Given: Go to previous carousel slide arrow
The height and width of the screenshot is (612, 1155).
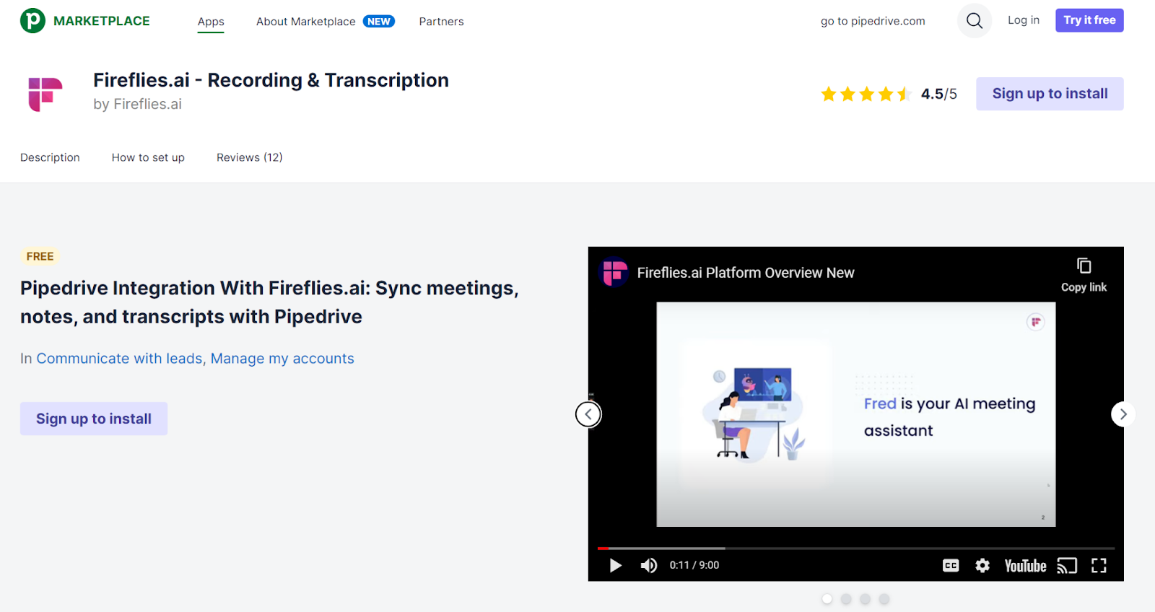Looking at the screenshot, I should pyautogui.click(x=588, y=414).
